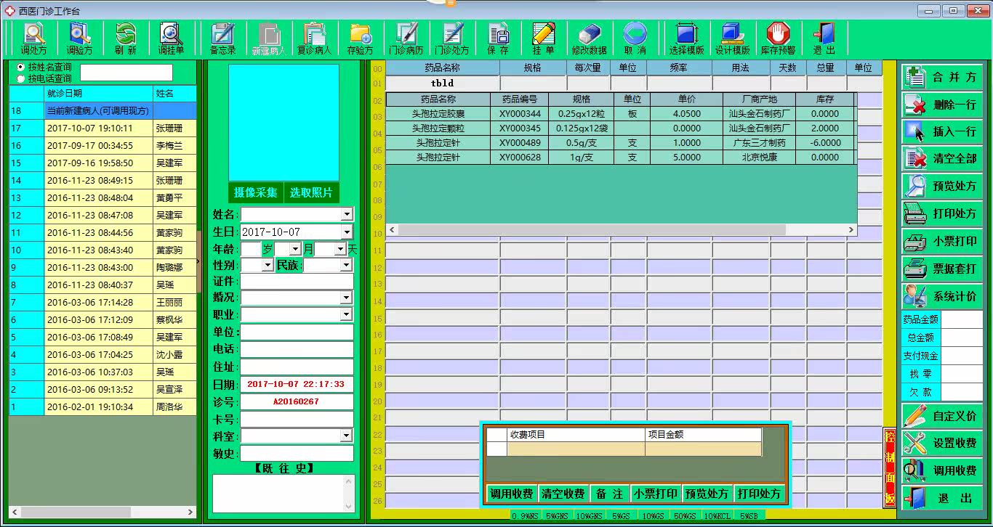Open the 库存预警 stop-sign icon
The image size is (993, 527).
[778, 38]
